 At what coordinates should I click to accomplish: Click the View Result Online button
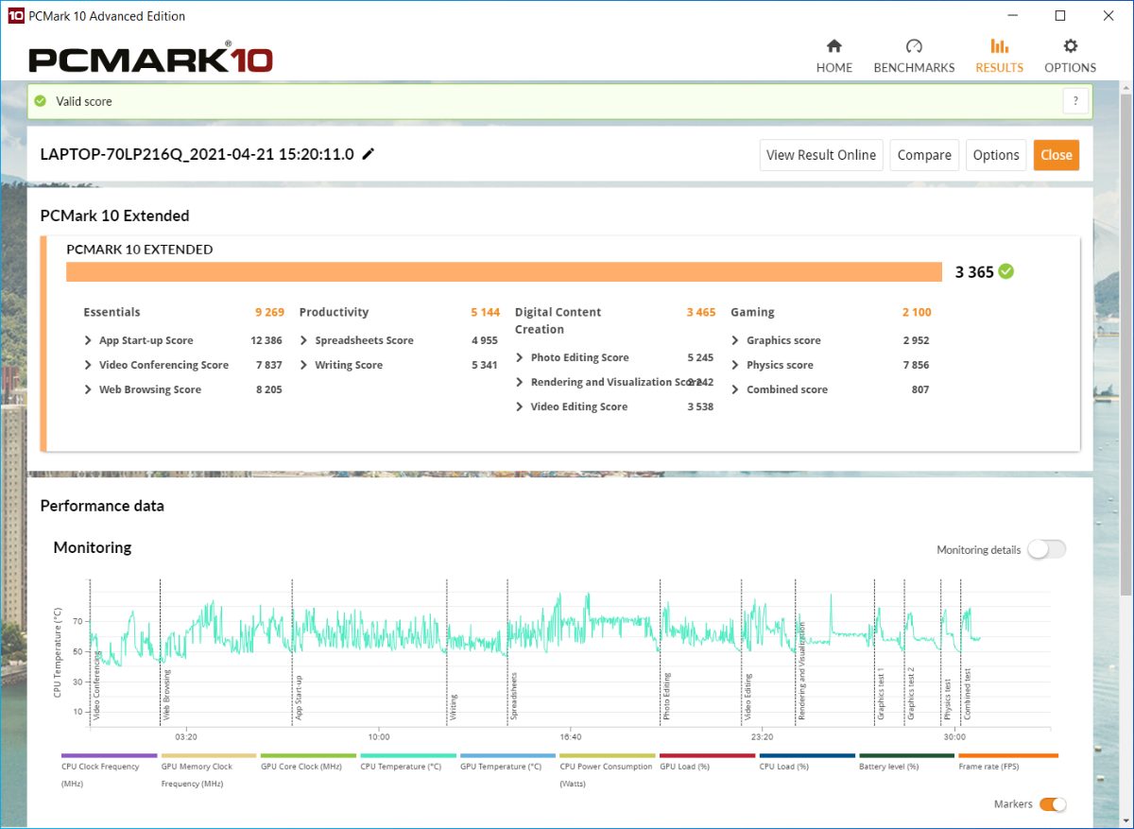click(x=820, y=155)
